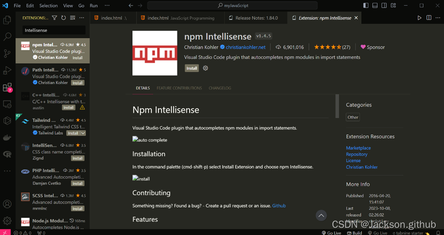Open the Go menu
444x235 pixels.
tap(81, 5)
